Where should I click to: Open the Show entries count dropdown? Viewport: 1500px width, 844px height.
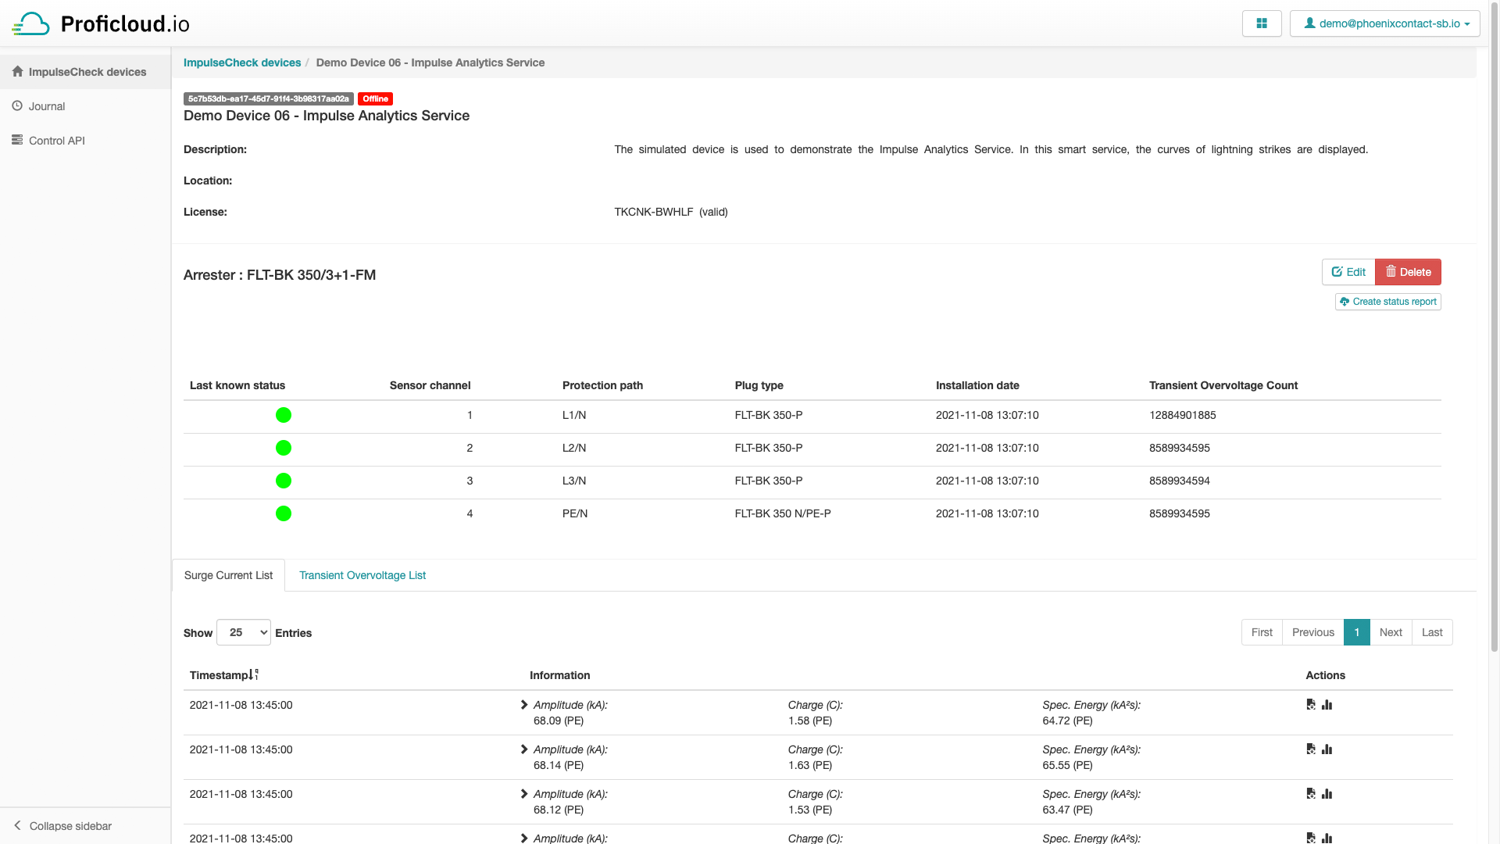coord(244,632)
